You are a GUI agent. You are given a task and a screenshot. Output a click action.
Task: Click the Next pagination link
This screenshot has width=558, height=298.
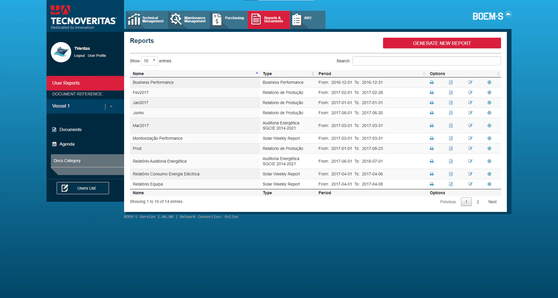click(492, 202)
